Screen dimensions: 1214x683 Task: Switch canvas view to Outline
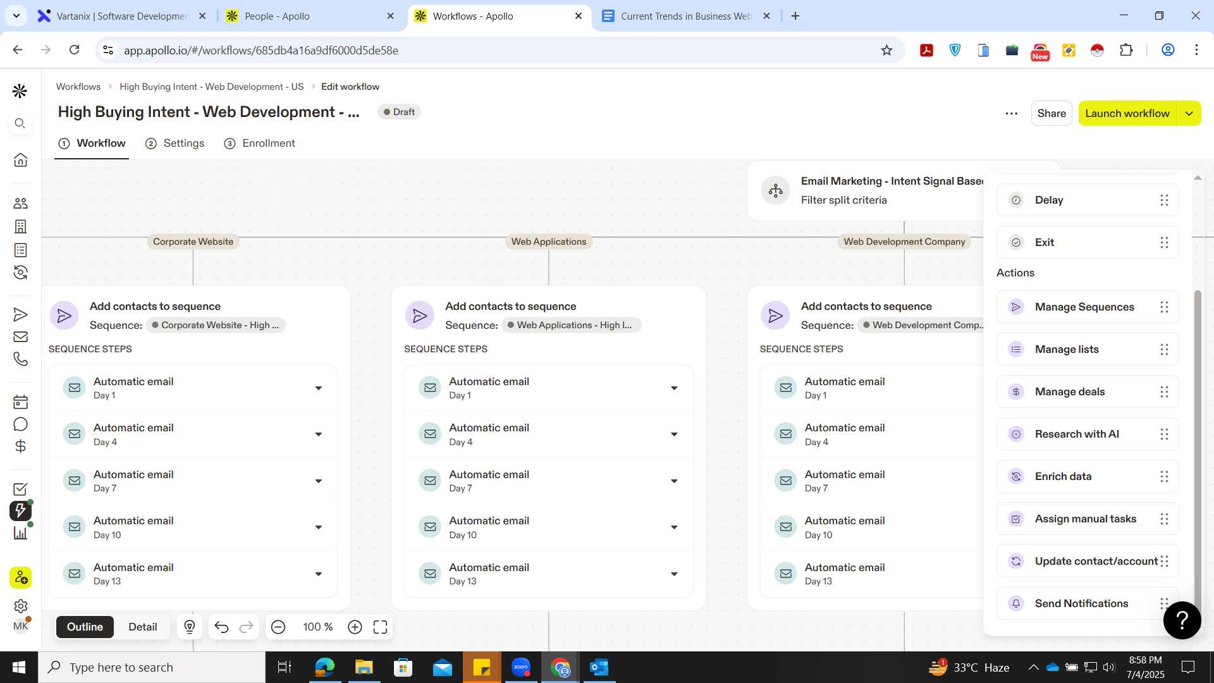click(85, 627)
